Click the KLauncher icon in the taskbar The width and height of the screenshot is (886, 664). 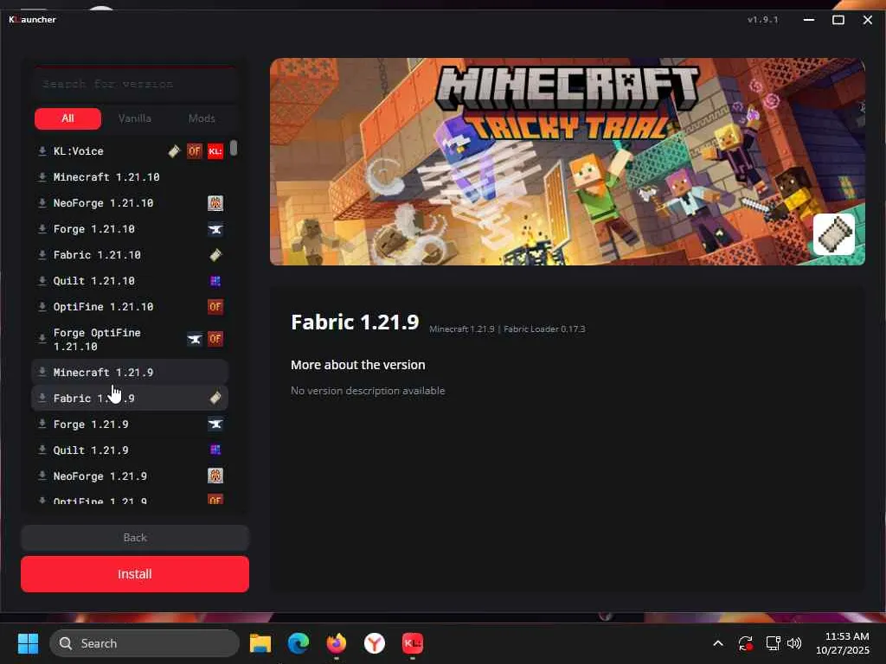[413, 643]
